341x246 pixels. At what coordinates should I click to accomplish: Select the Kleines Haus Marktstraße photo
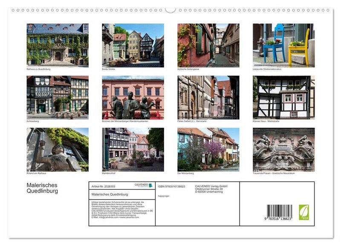click(283, 97)
